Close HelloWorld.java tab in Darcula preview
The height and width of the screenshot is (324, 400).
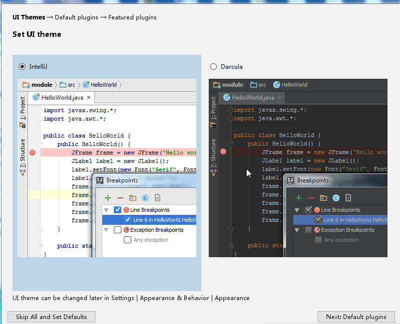coord(279,98)
